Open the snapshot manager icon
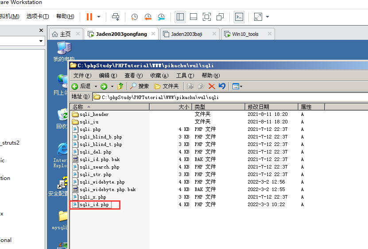368x249 pixels. click(161, 17)
